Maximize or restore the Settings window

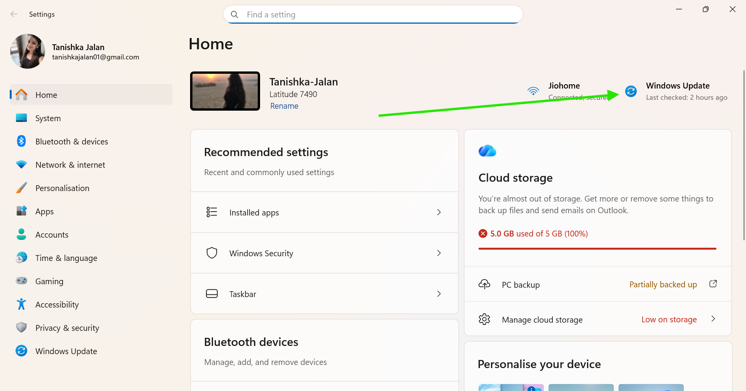click(706, 9)
